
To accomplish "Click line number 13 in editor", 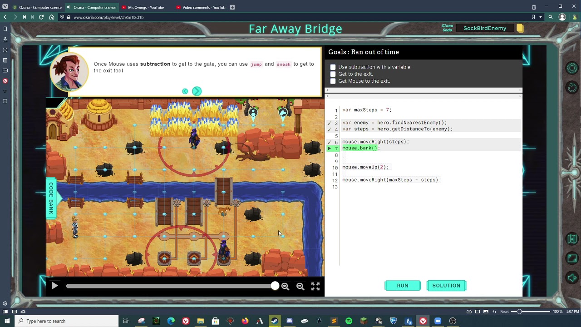I will point(335,187).
